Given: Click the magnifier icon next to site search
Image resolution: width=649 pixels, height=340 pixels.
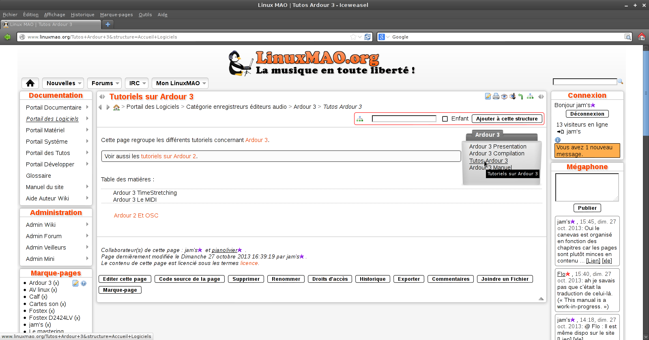Looking at the screenshot, I should point(620,82).
